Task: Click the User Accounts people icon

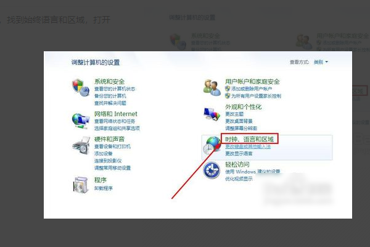Action: [212, 88]
